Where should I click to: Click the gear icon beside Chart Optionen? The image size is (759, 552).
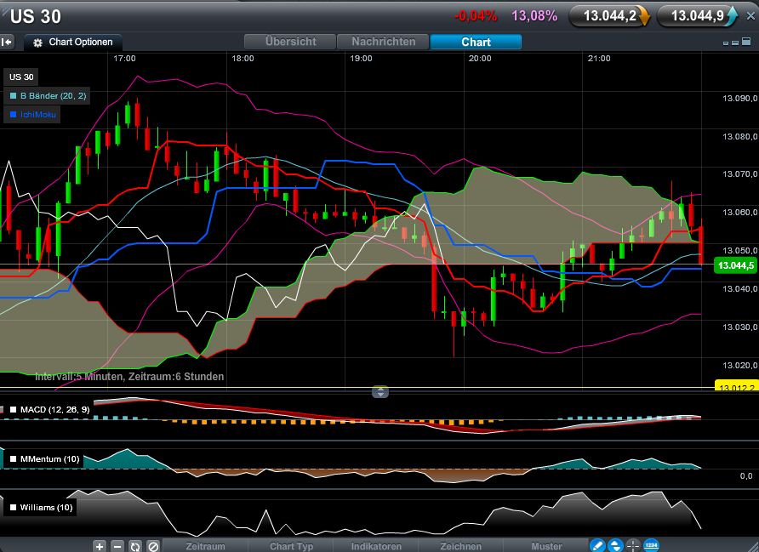pos(37,43)
